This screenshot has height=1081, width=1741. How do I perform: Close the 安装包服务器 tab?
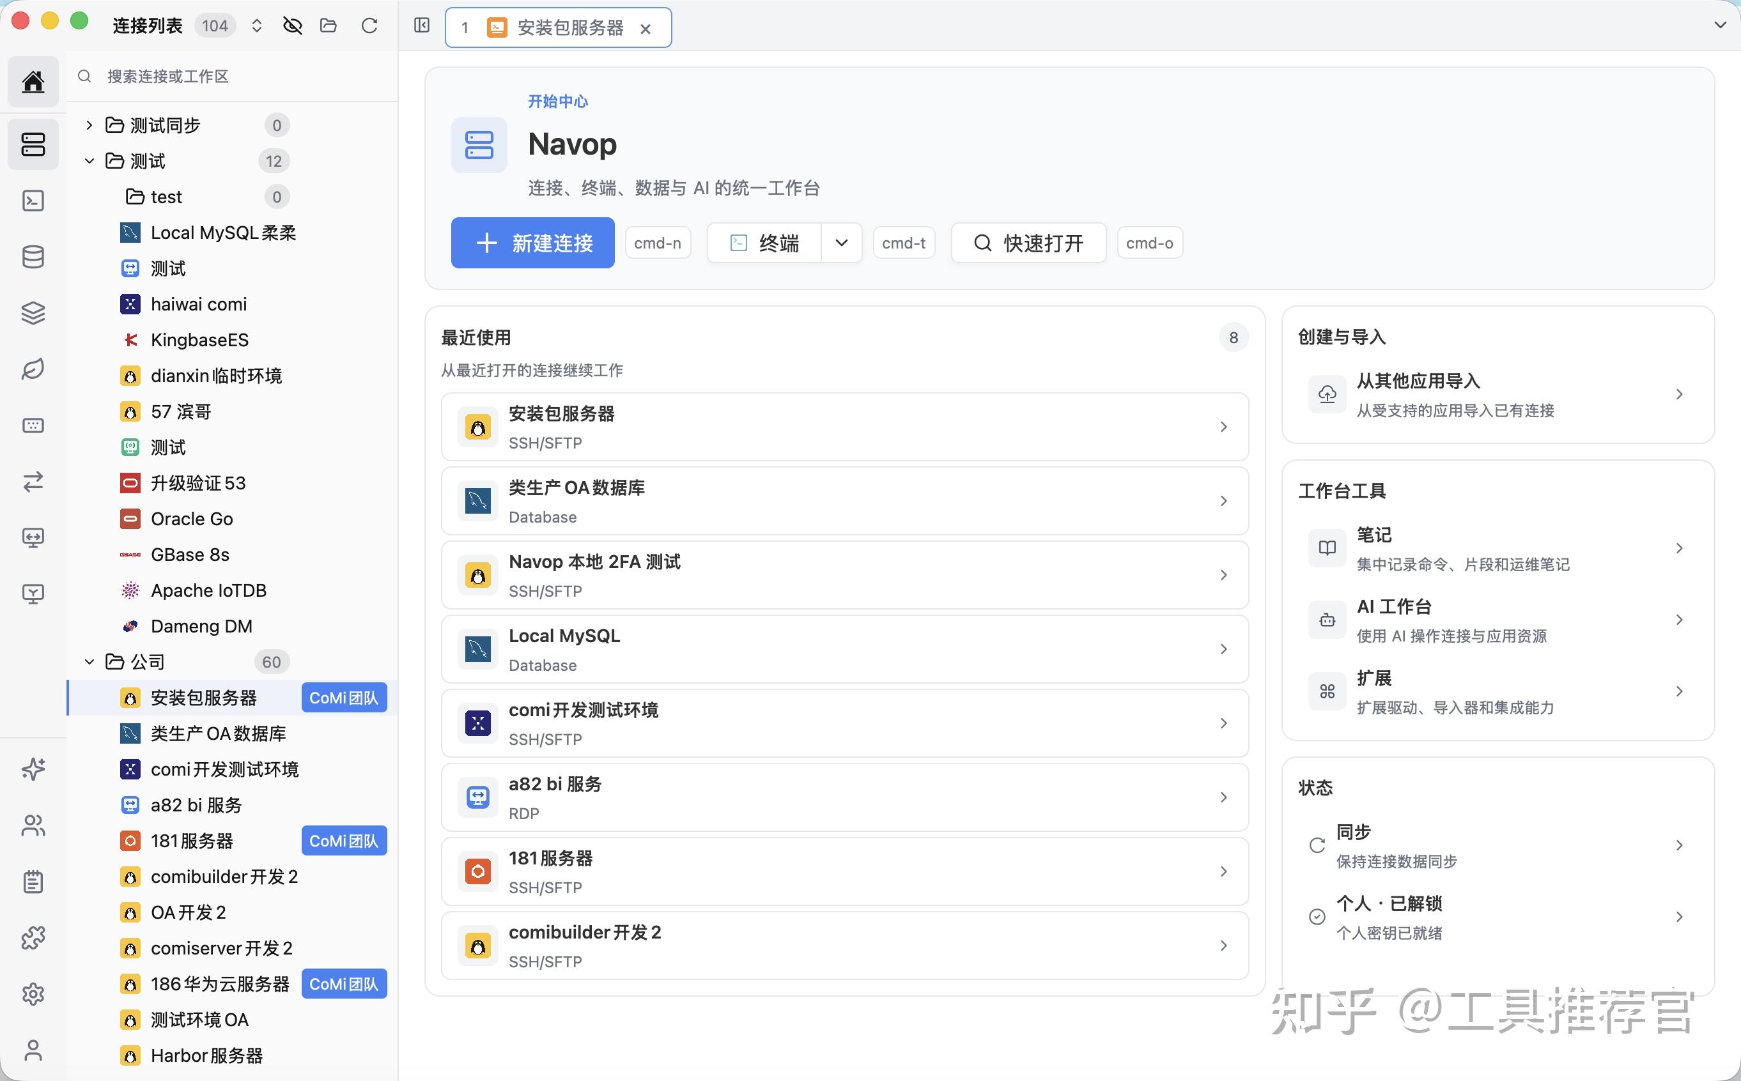pyautogui.click(x=646, y=29)
